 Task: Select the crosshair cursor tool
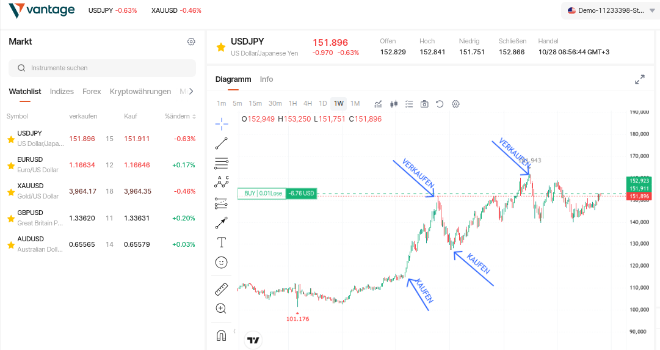tap(222, 123)
